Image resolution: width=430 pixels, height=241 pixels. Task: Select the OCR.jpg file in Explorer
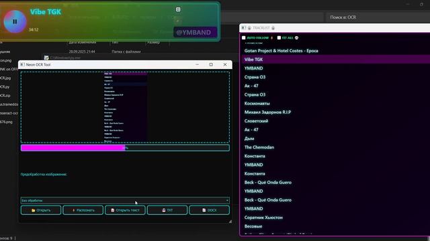click(x=5, y=78)
